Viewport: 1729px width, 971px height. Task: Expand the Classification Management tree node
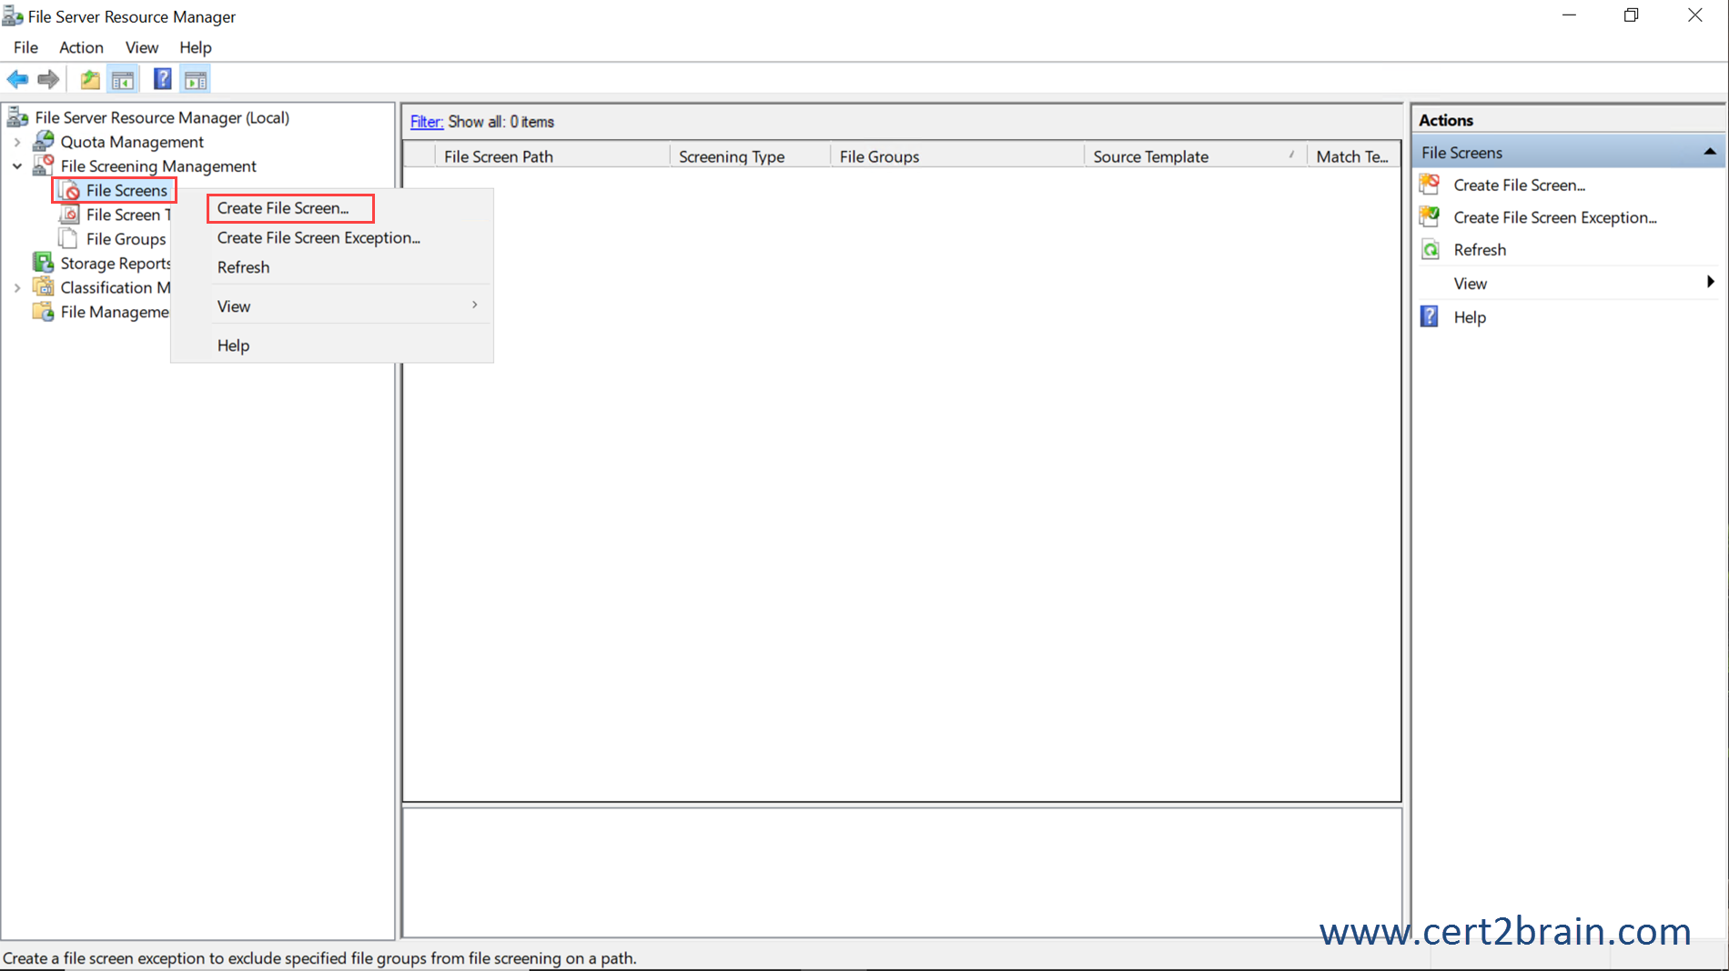(x=16, y=286)
